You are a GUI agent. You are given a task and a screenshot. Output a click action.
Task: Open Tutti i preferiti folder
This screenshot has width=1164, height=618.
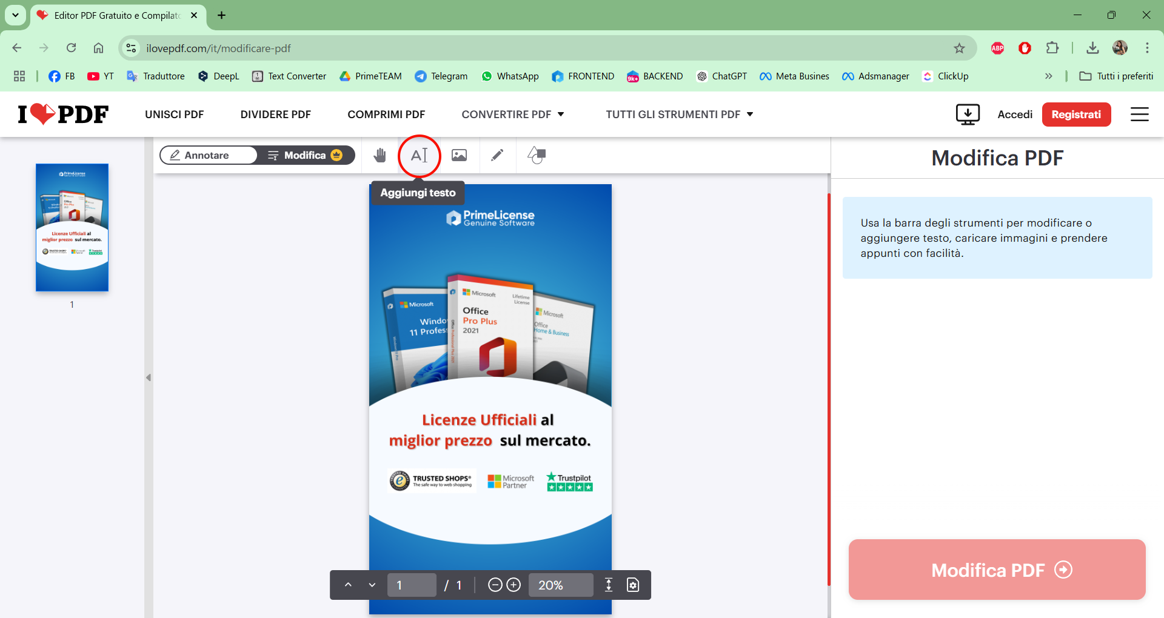pyautogui.click(x=1117, y=76)
